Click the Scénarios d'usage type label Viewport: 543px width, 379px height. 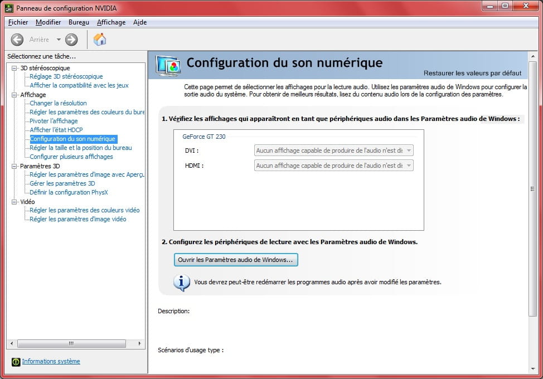tap(191, 350)
